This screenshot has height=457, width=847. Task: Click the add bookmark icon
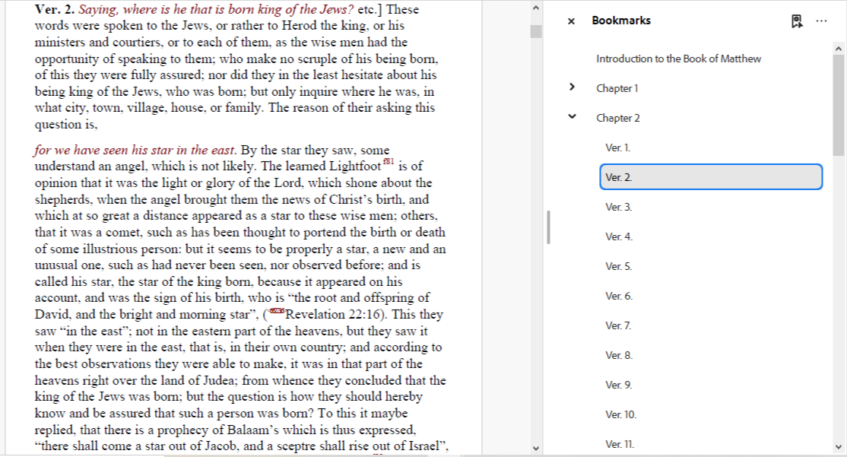(797, 21)
